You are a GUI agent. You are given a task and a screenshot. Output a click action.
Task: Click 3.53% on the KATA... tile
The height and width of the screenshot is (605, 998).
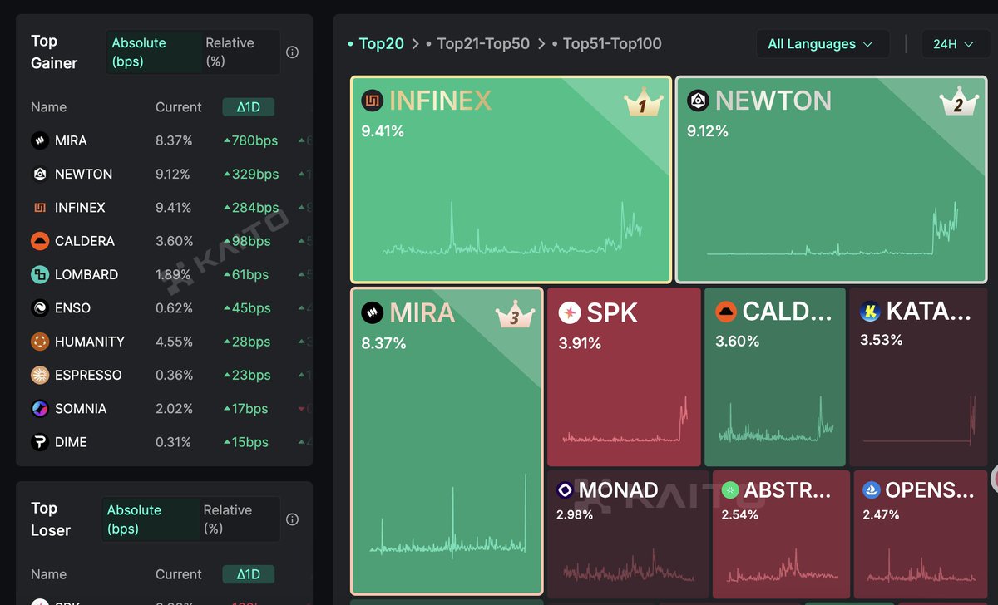881,340
